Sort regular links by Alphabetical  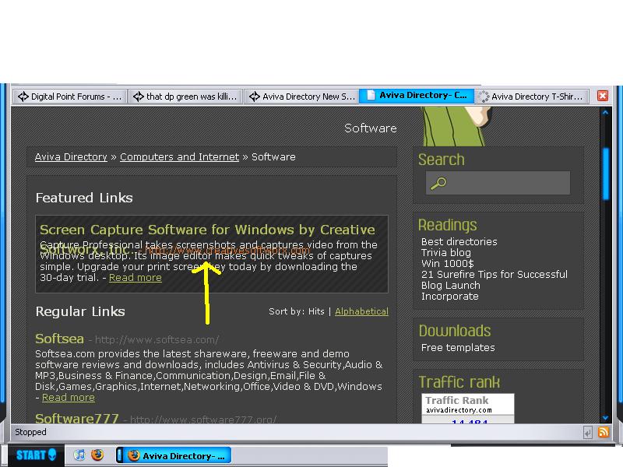361,311
